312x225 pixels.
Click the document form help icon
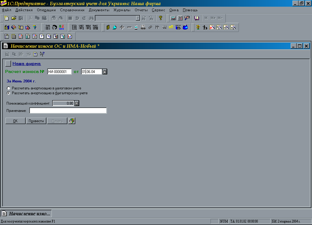pyautogui.click(x=35, y=54)
